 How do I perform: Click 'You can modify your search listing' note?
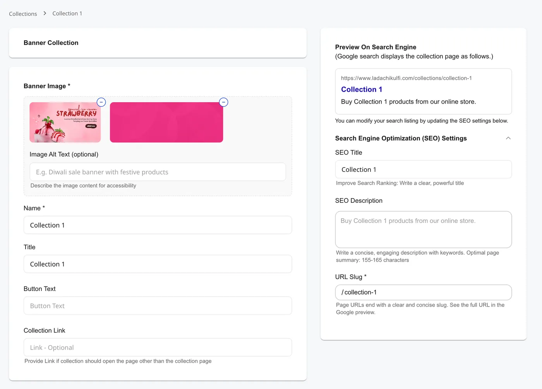[422, 121]
